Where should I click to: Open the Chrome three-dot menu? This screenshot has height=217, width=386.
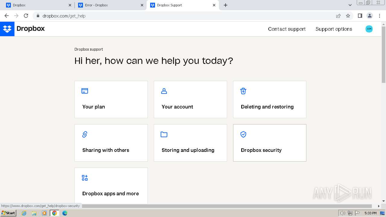point(379,16)
